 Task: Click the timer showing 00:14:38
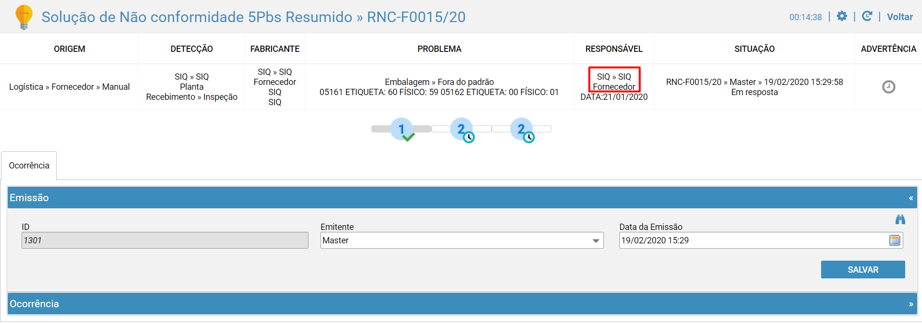point(805,17)
